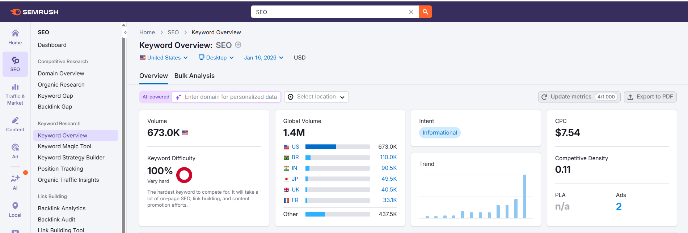Click the BR country link in Global Volume

[x=295, y=158]
